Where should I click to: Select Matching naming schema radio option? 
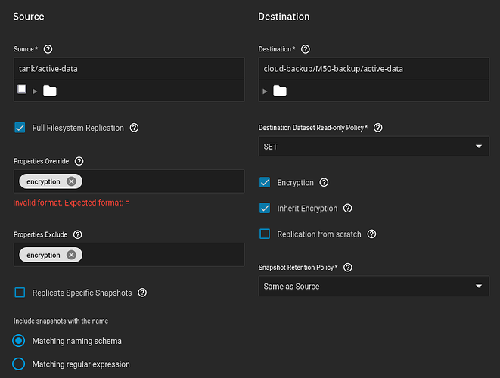[18, 341]
